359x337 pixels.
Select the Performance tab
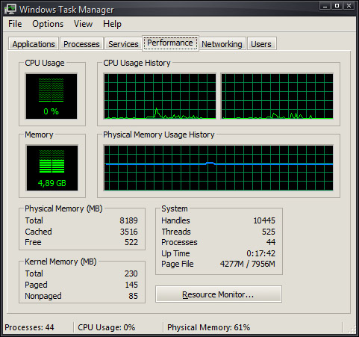click(x=170, y=43)
